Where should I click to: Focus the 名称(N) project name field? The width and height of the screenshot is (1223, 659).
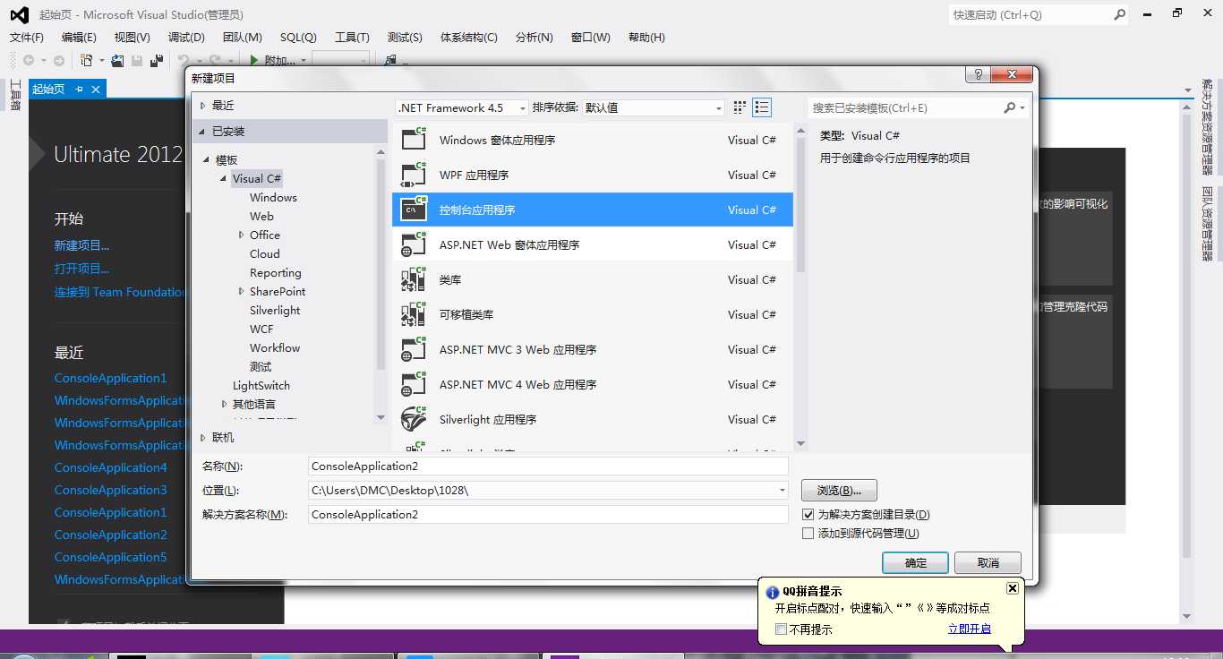pyautogui.click(x=548, y=466)
